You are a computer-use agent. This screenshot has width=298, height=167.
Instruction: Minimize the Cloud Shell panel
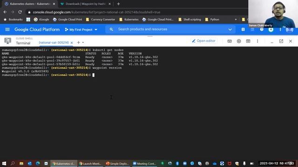(x=272, y=42)
